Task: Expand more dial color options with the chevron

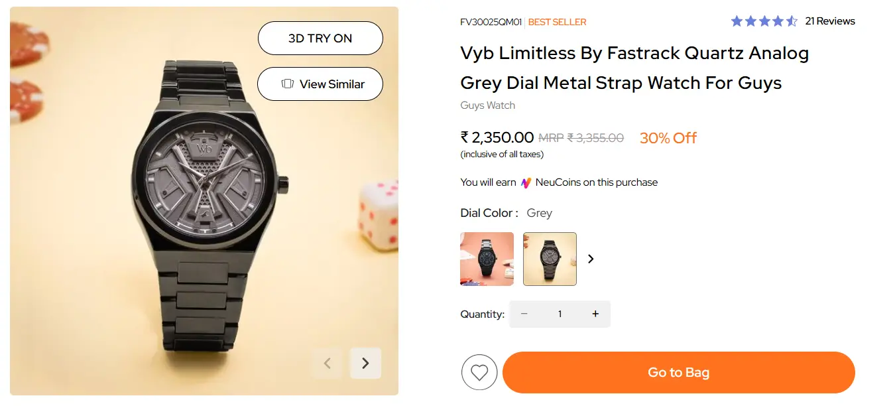Action: (590, 259)
